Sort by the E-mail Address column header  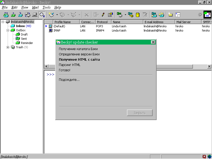coord(159,22)
